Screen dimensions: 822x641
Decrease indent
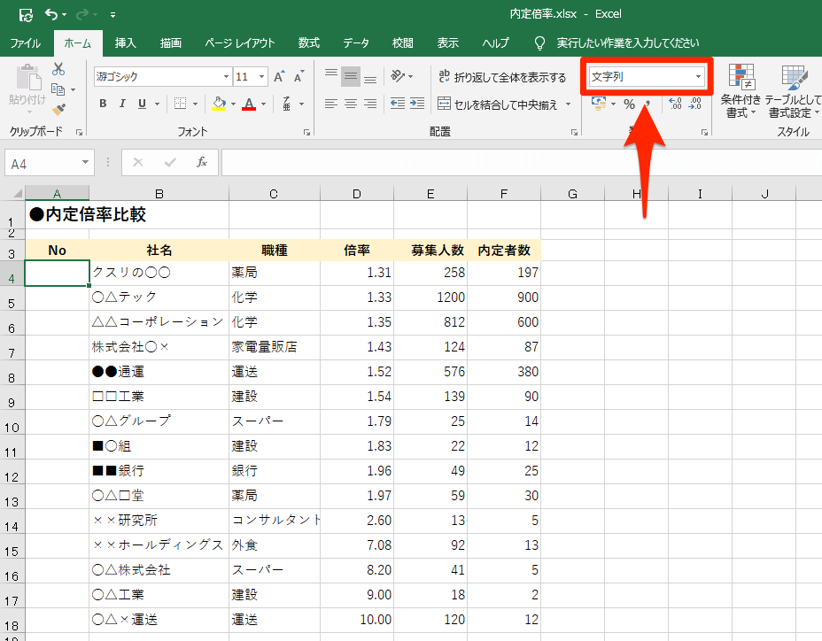[x=398, y=104]
